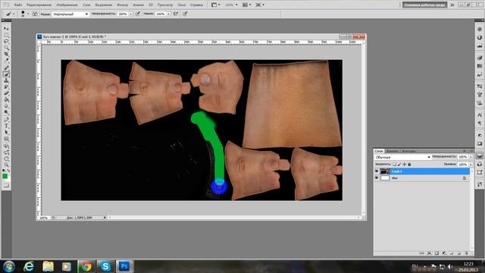Enable airbrush mode in options bar
Image resolution: width=485 pixels, height=273 pixels.
point(176,14)
